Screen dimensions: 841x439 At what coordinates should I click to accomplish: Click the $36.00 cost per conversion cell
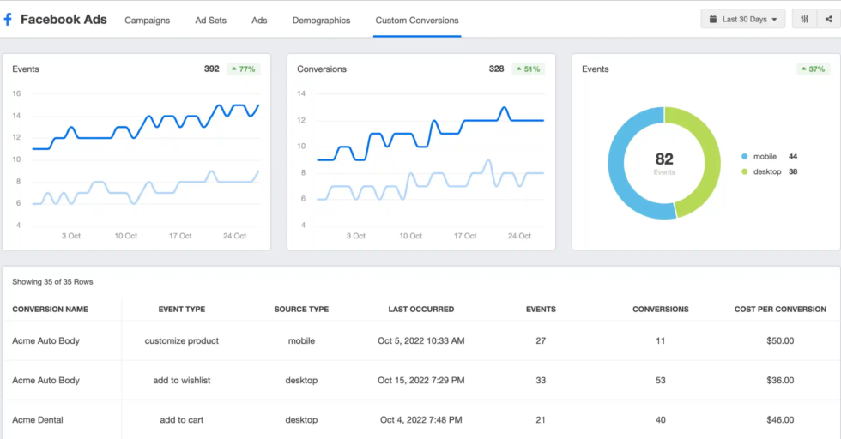coord(780,381)
